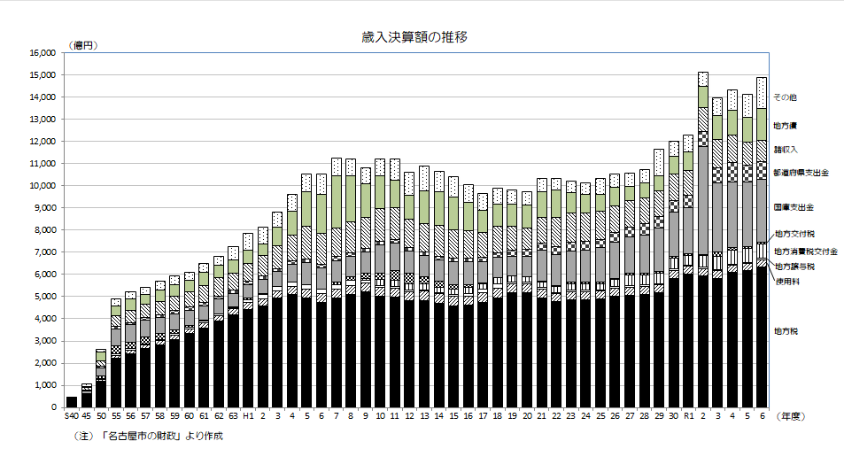Select the 諸収入 legend label
Screen dimensions: 844x472
785,149
